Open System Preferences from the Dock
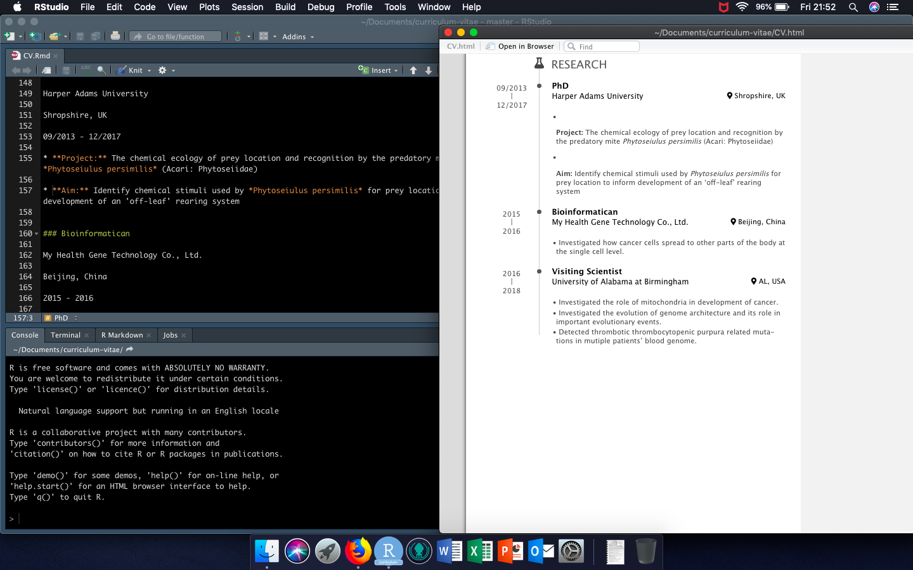The height and width of the screenshot is (570, 913). 571,551
